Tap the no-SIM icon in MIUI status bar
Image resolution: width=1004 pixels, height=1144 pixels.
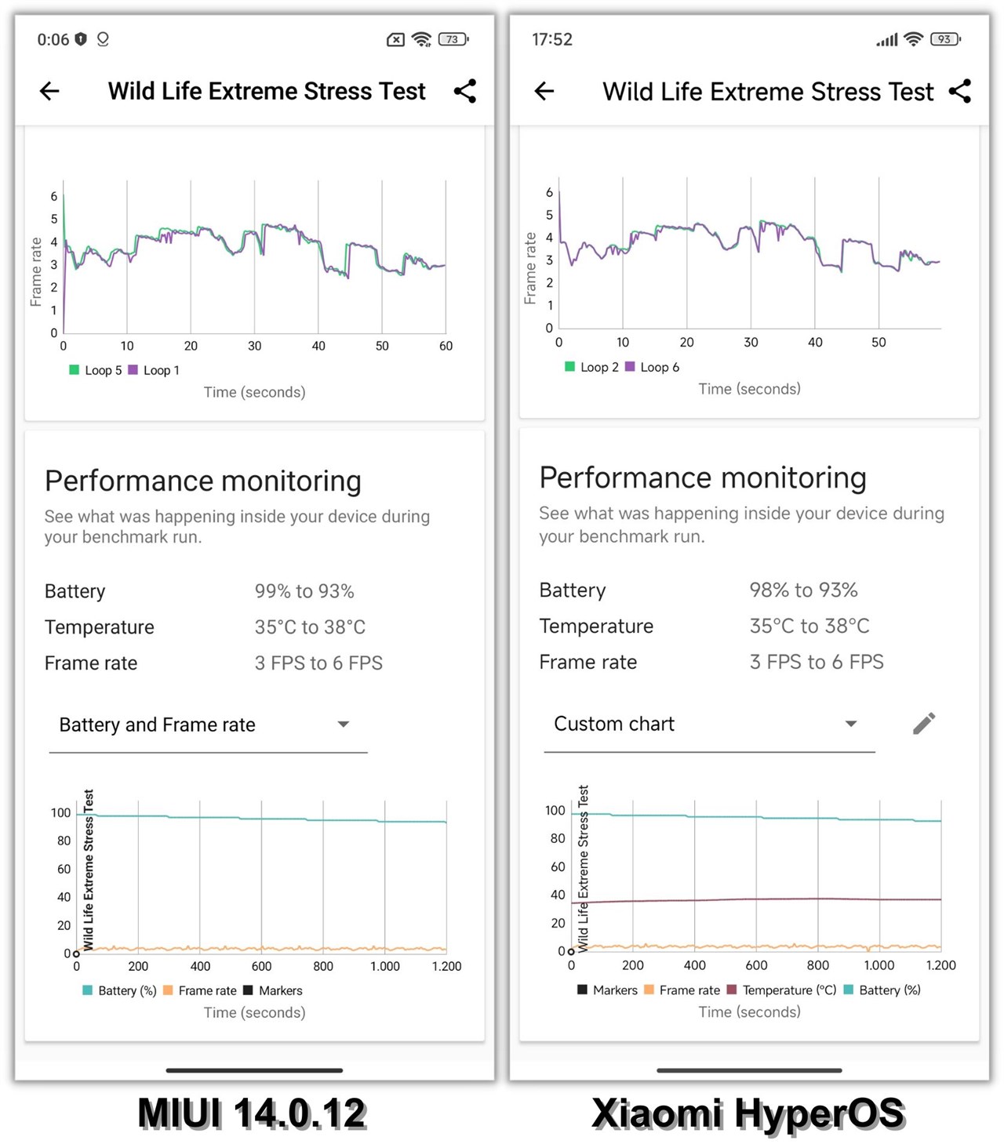(396, 39)
